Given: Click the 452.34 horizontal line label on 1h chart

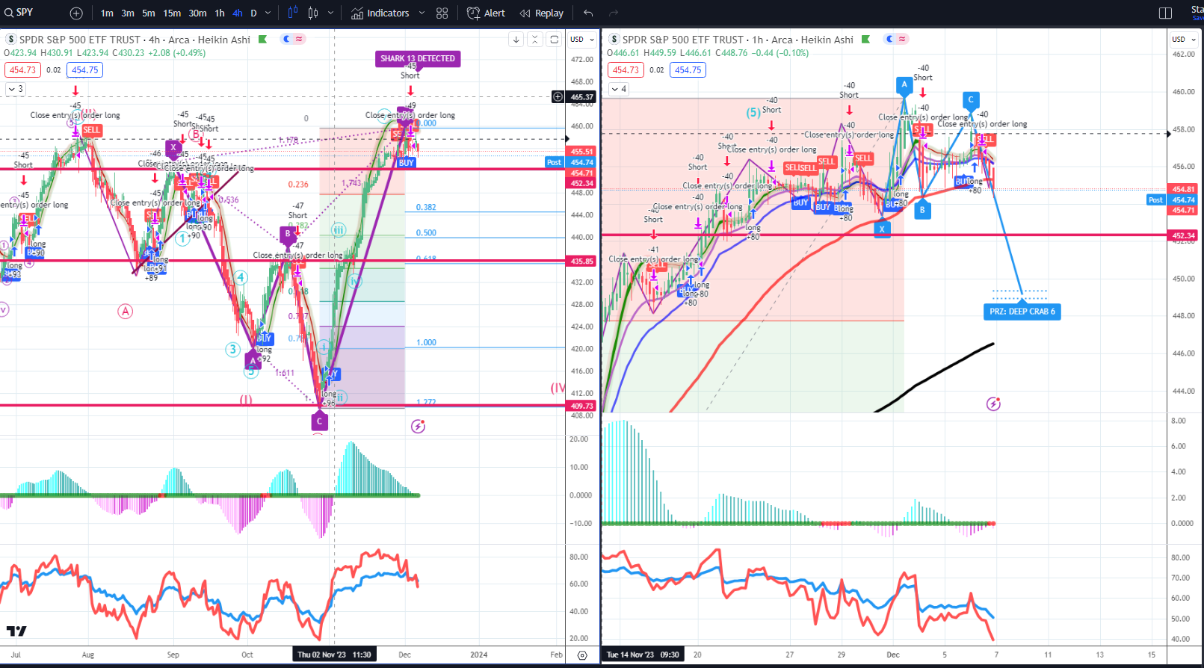Looking at the screenshot, I should pos(1183,235).
